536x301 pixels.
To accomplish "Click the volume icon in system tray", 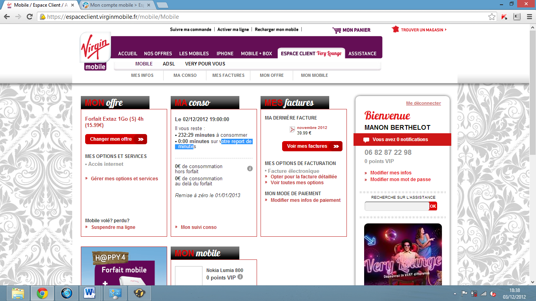I will (x=493, y=294).
